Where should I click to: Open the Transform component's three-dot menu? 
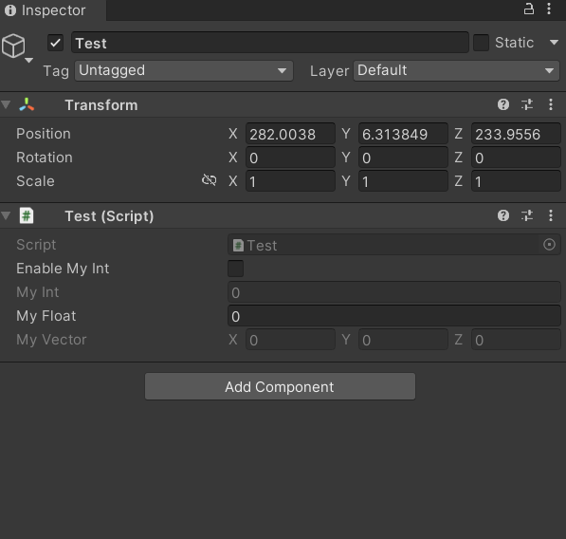(x=551, y=104)
